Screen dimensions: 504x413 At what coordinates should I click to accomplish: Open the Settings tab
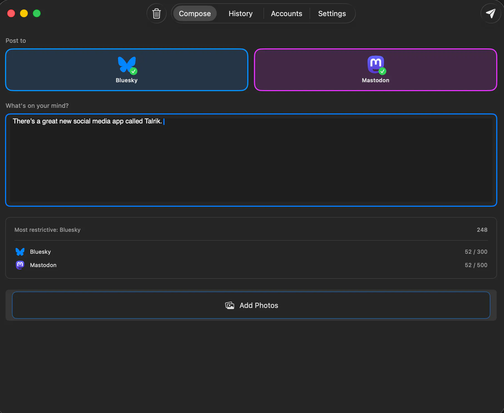coord(332,13)
